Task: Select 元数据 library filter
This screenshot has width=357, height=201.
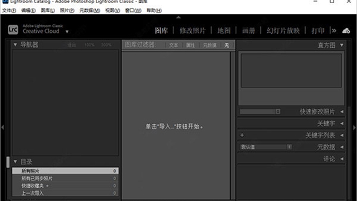Action: point(209,45)
